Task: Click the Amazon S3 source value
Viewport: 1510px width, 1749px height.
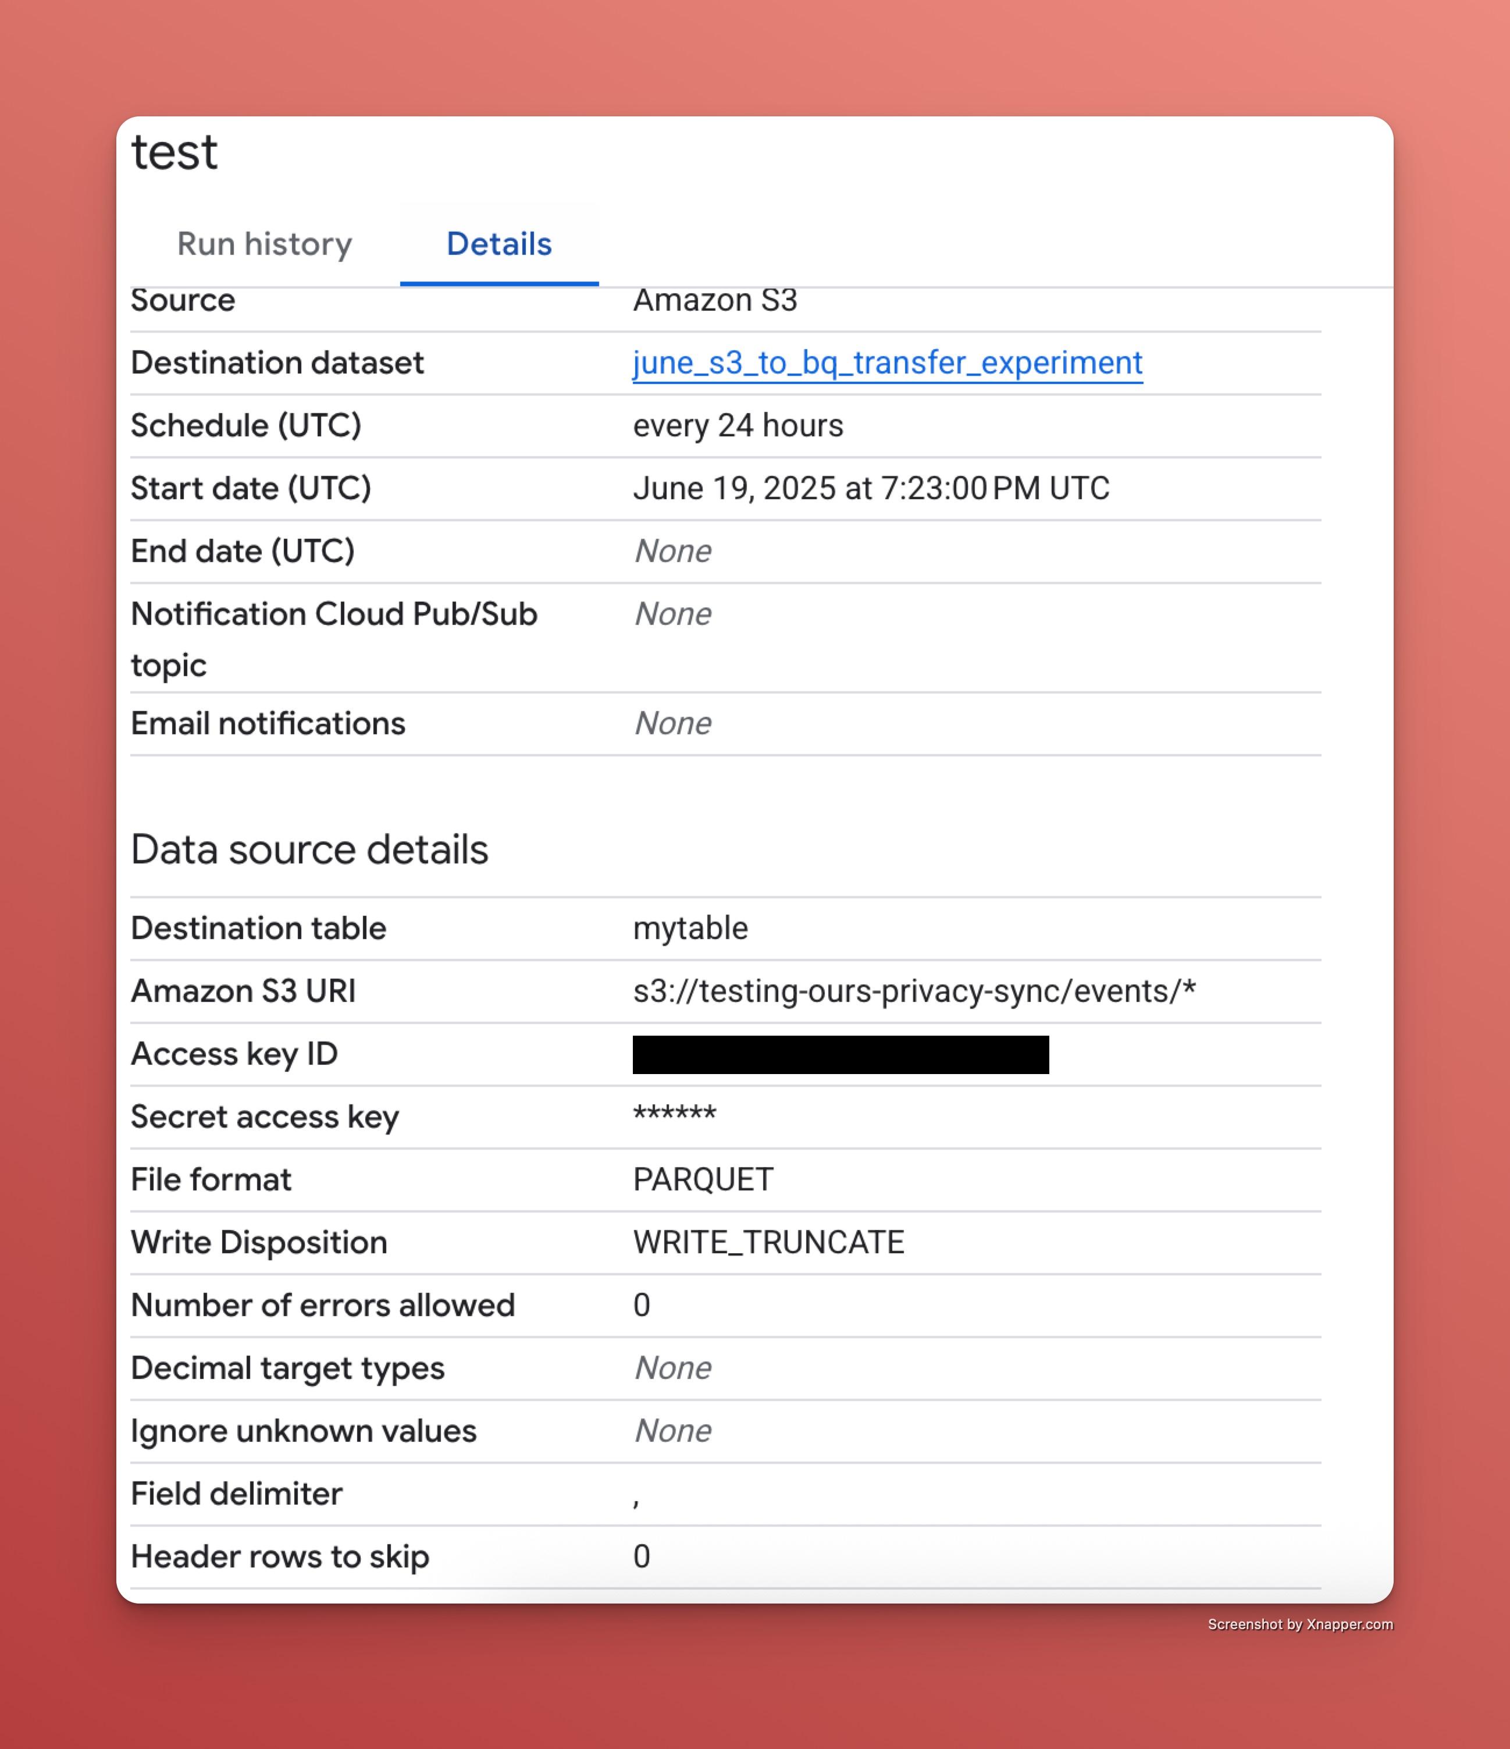Action: pyautogui.click(x=715, y=301)
